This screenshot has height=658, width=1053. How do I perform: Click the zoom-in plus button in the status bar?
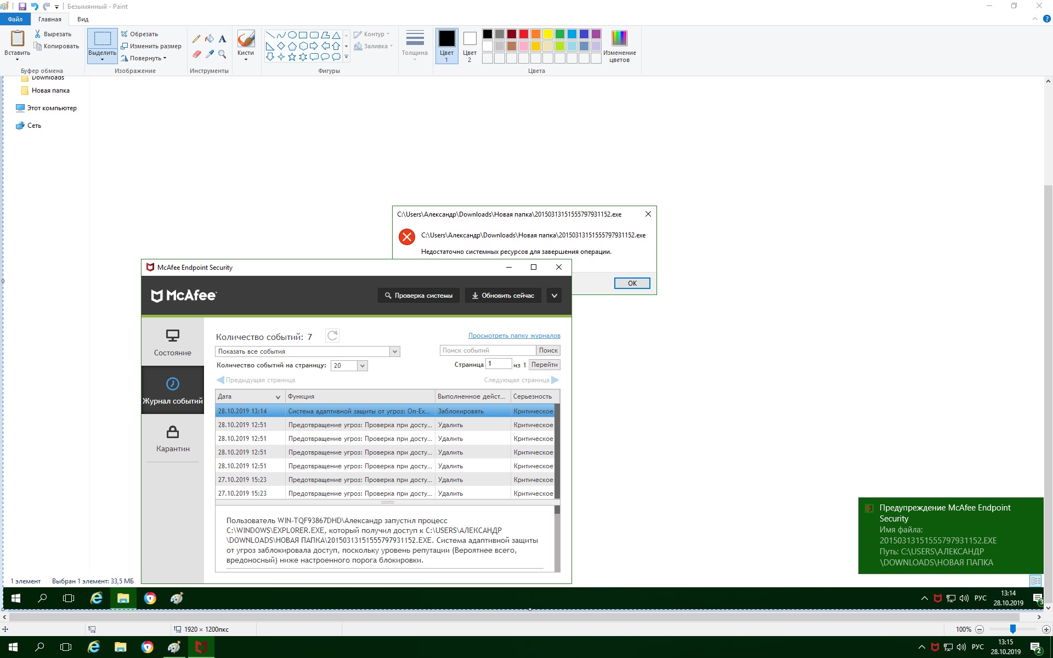(x=1046, y=629)
